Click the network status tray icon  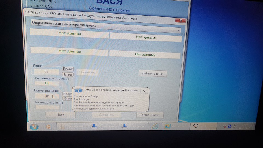point(225,126)
